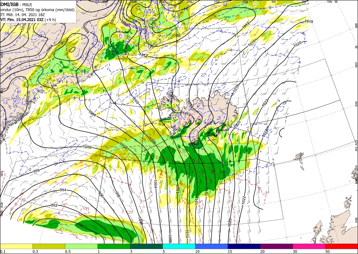Click the royal blue 10 mm legend swatch
Image resolution: width=358 pixels, height=254 pixels.
point(212,246)
